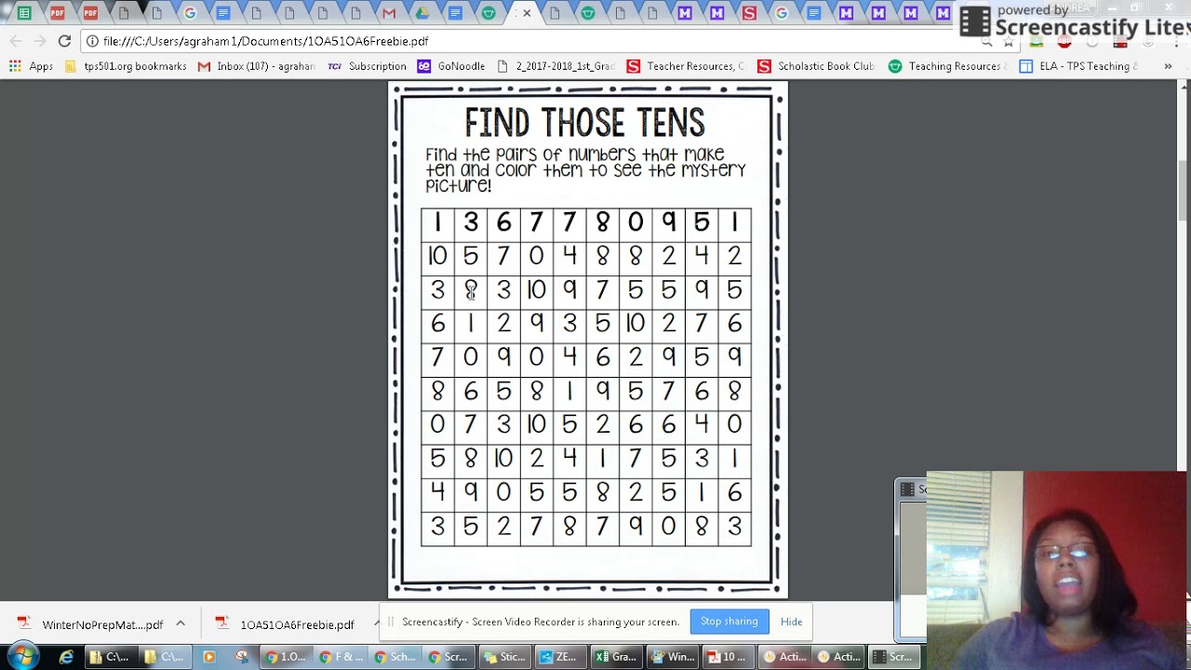Hide the Screencastify sharing notice
The height and width of the screenshot is (670, 1191).
click(x=791, y=622)
